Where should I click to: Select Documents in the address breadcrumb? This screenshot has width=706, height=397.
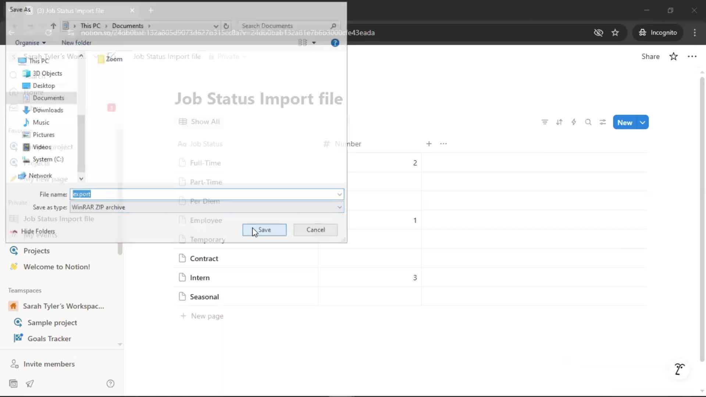click(128, 26)
